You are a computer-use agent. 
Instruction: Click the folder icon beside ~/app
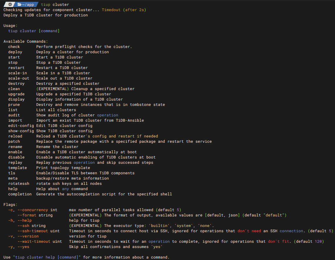click(19, 4)
